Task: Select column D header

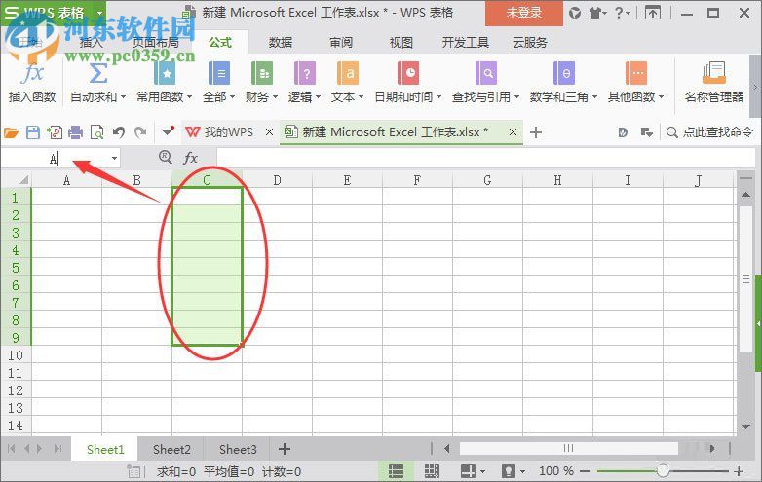Action: tap(277, 180)
